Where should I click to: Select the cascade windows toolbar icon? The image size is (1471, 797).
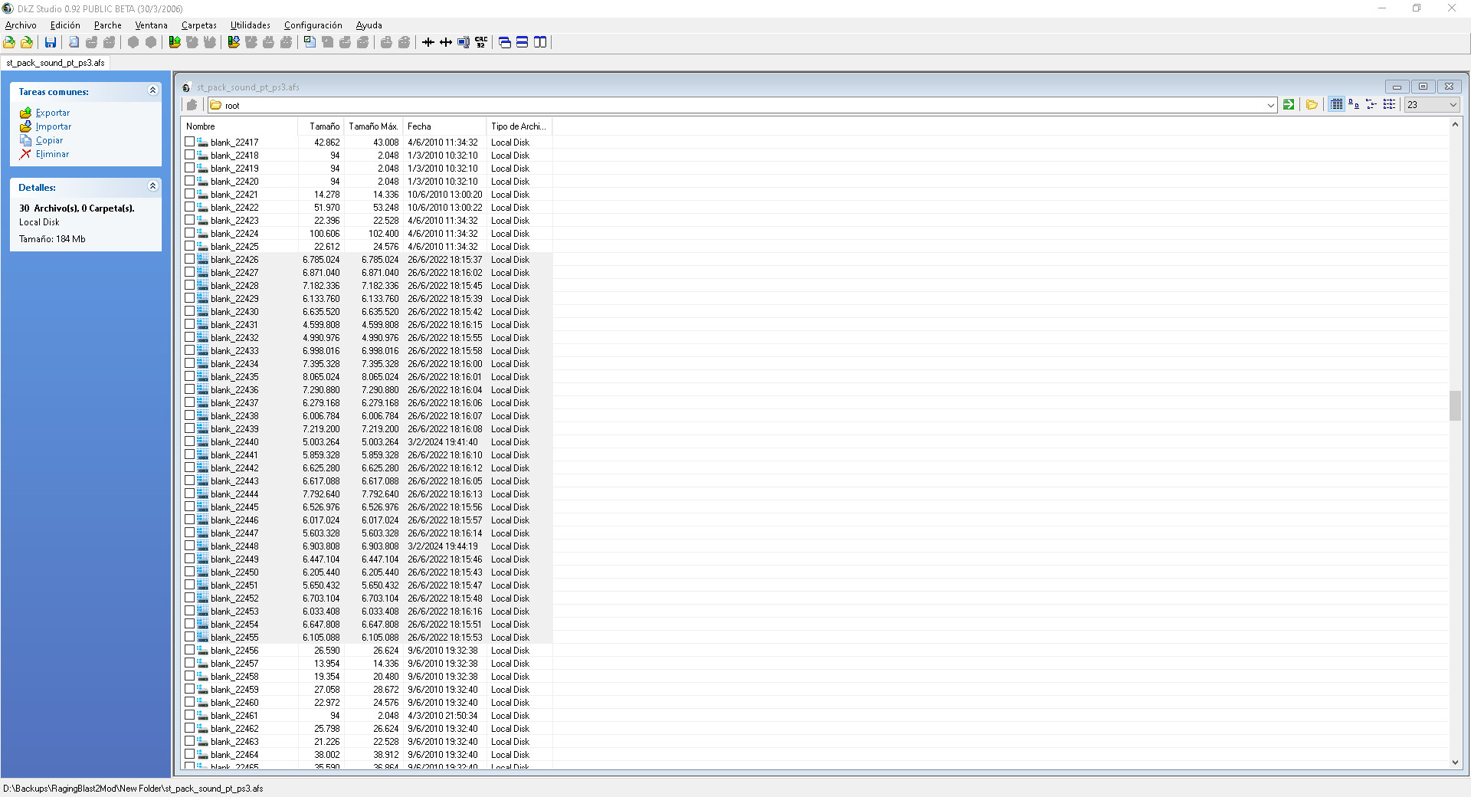coord(505,42)
